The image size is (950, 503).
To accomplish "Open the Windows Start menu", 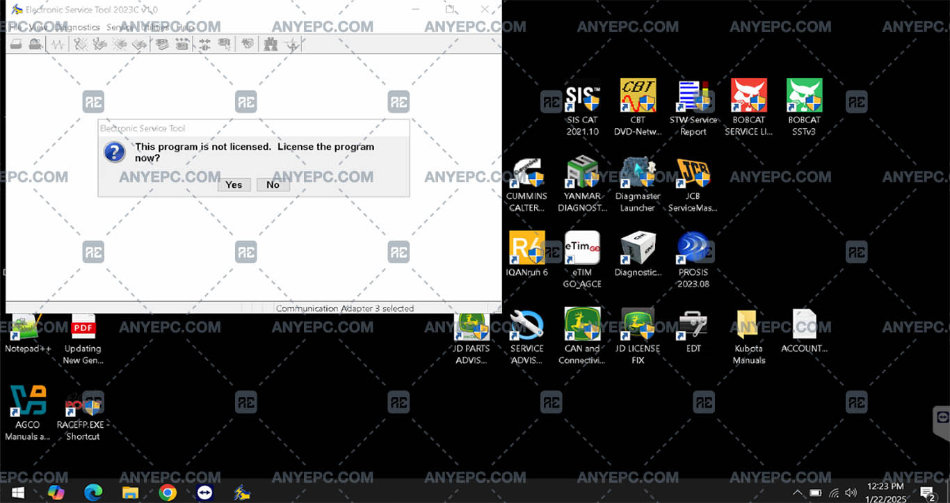I will pyautogui.click(x=18, y=493).
